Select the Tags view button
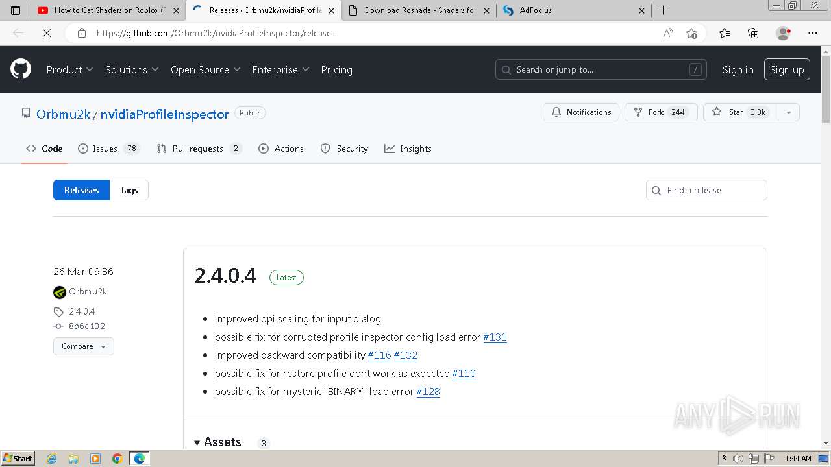Image resolution: width=831 pixels, height=467 pixels. (129, 190)
